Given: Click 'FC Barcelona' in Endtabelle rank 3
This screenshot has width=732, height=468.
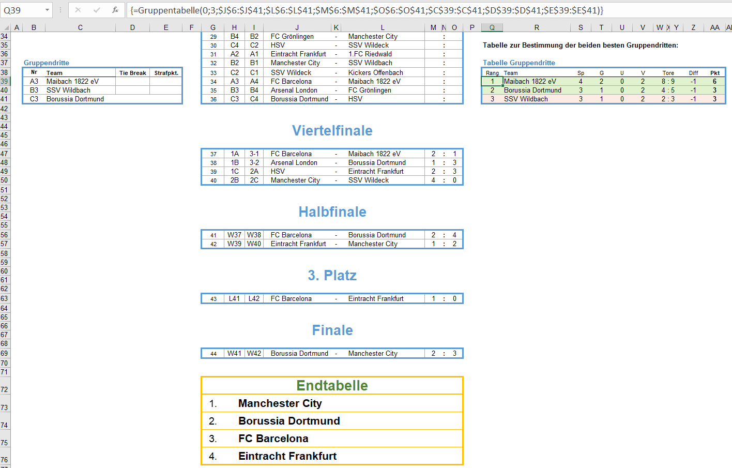Looking at the screenshot, I should [x=273, y=439].
